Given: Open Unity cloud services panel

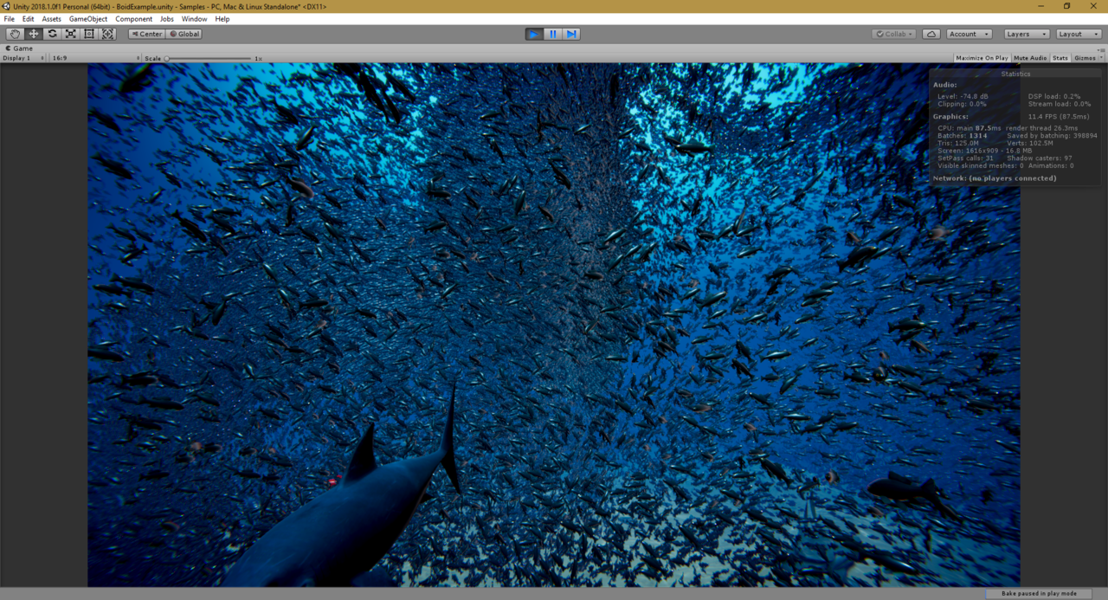Looking at the screenshot, I should click(931, 34).
